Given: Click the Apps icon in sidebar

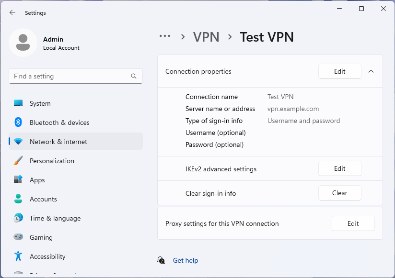Looking at the screenshot, I should (18, 180).
